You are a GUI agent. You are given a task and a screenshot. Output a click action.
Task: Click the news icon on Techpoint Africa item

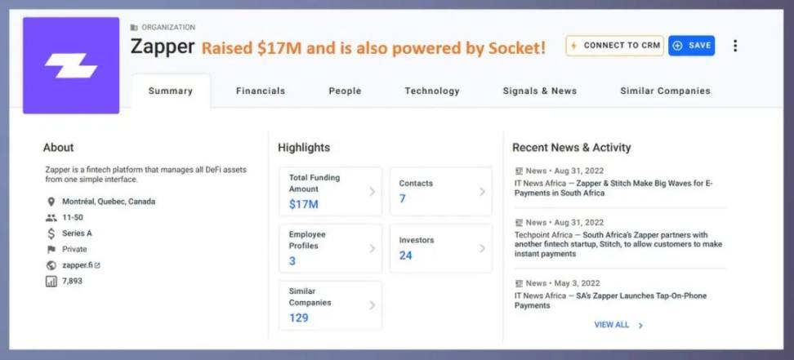click(x=519, y=223)
